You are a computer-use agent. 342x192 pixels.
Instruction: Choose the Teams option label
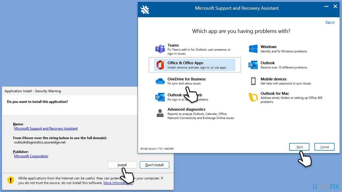pos(173,45)
